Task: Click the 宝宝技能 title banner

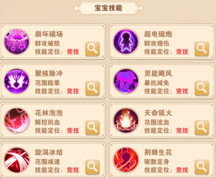Action: (109, 8)
